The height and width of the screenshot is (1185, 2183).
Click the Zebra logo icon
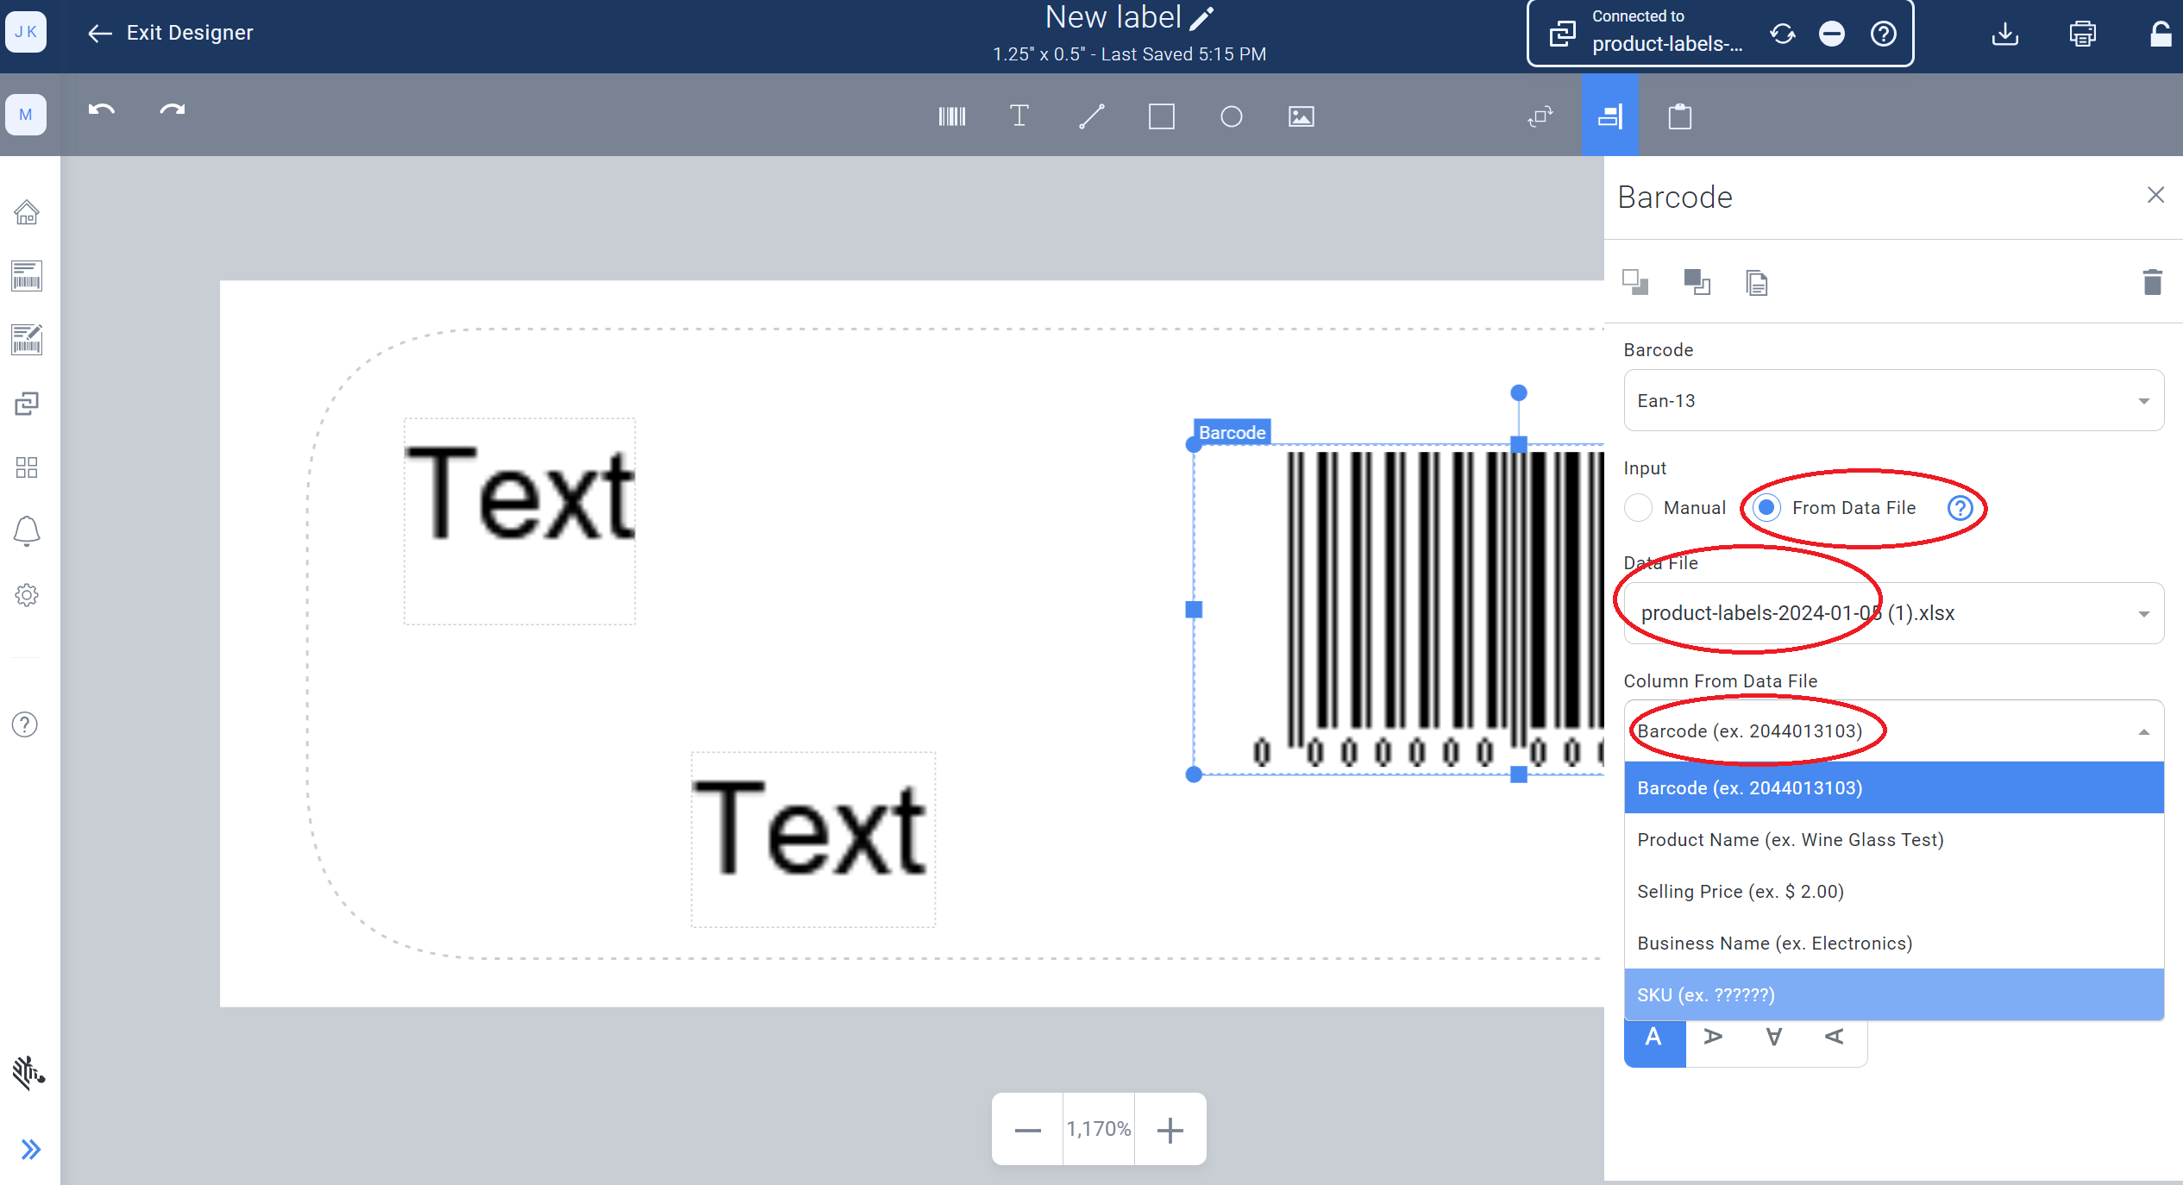coord(28,1073)
